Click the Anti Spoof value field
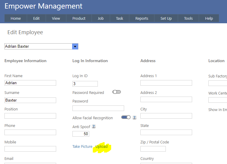This screenshot has height=164, width=227. click(x=81, y=134)
